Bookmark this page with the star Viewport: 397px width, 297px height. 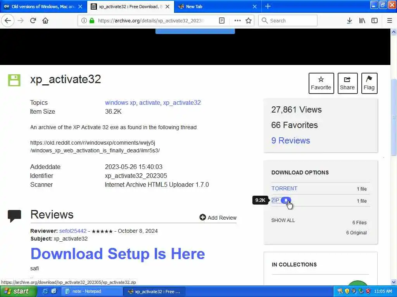[249, 20]
